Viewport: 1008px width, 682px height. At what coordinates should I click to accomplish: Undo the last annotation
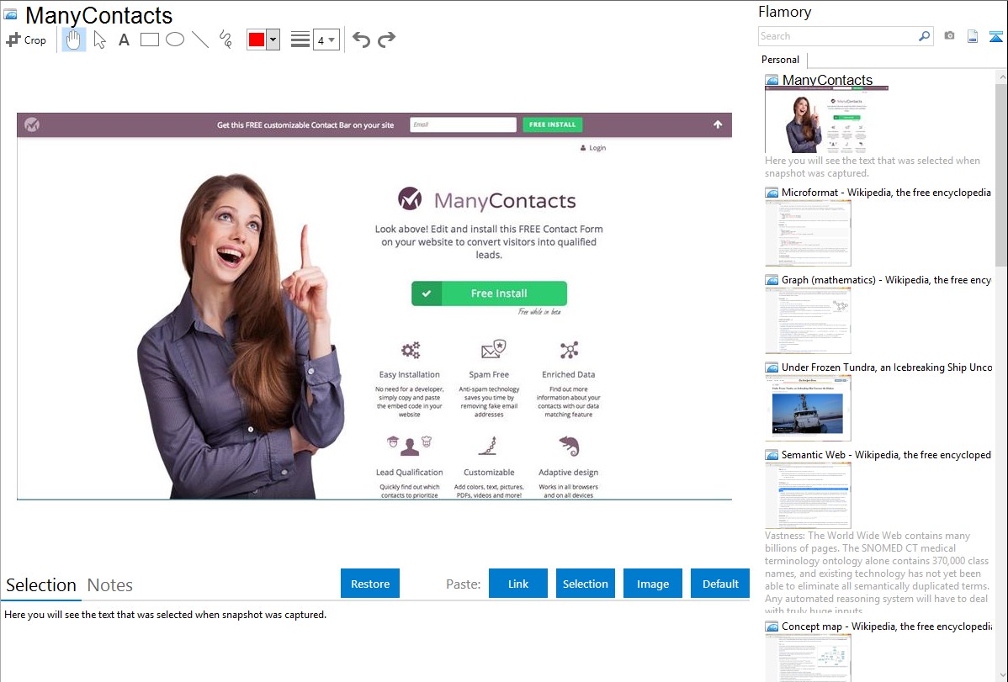click(x=361, y=40)
